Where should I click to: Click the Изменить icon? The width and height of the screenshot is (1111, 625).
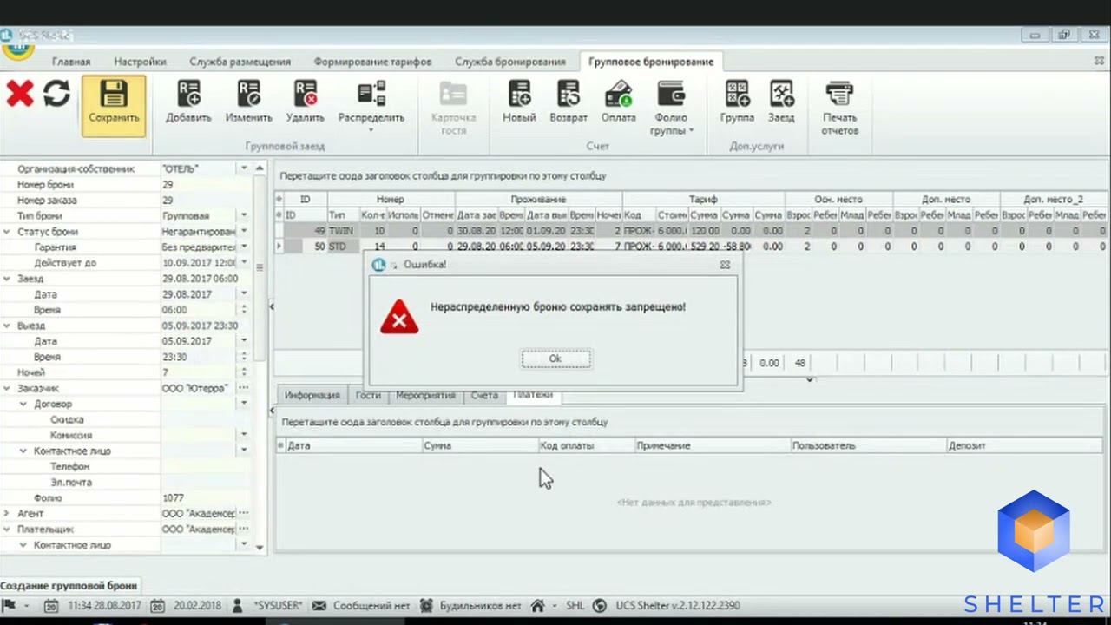(x=249, y=94)
